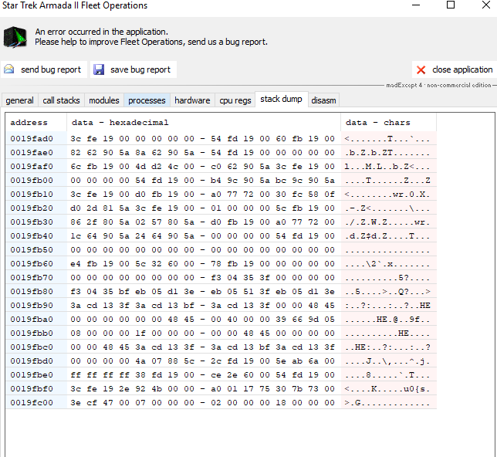Minimize the Fleet Operations window
This screenshot has height=457, width=497.
point(416,5)
